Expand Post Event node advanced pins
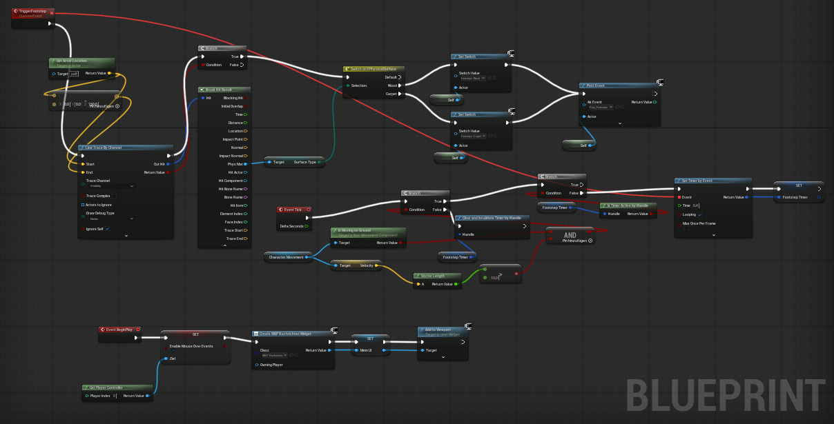 [619, 123]
